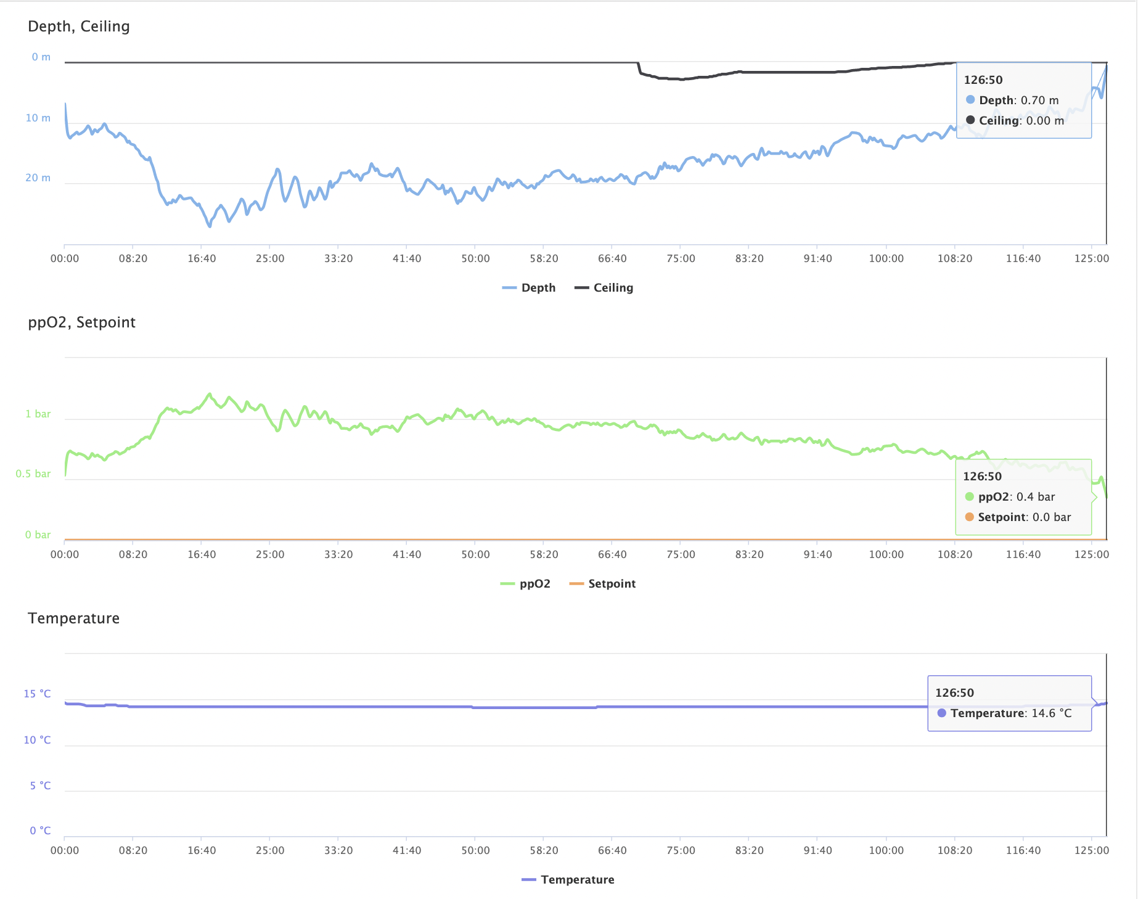Image resolution: width=1138 pixels, height=899 pixels.
Task: Click the 108:20 tick on the depth chart
Action: coord(955,258)
